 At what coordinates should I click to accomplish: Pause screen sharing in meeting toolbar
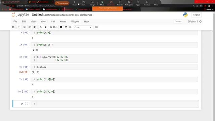click(75, 3)
